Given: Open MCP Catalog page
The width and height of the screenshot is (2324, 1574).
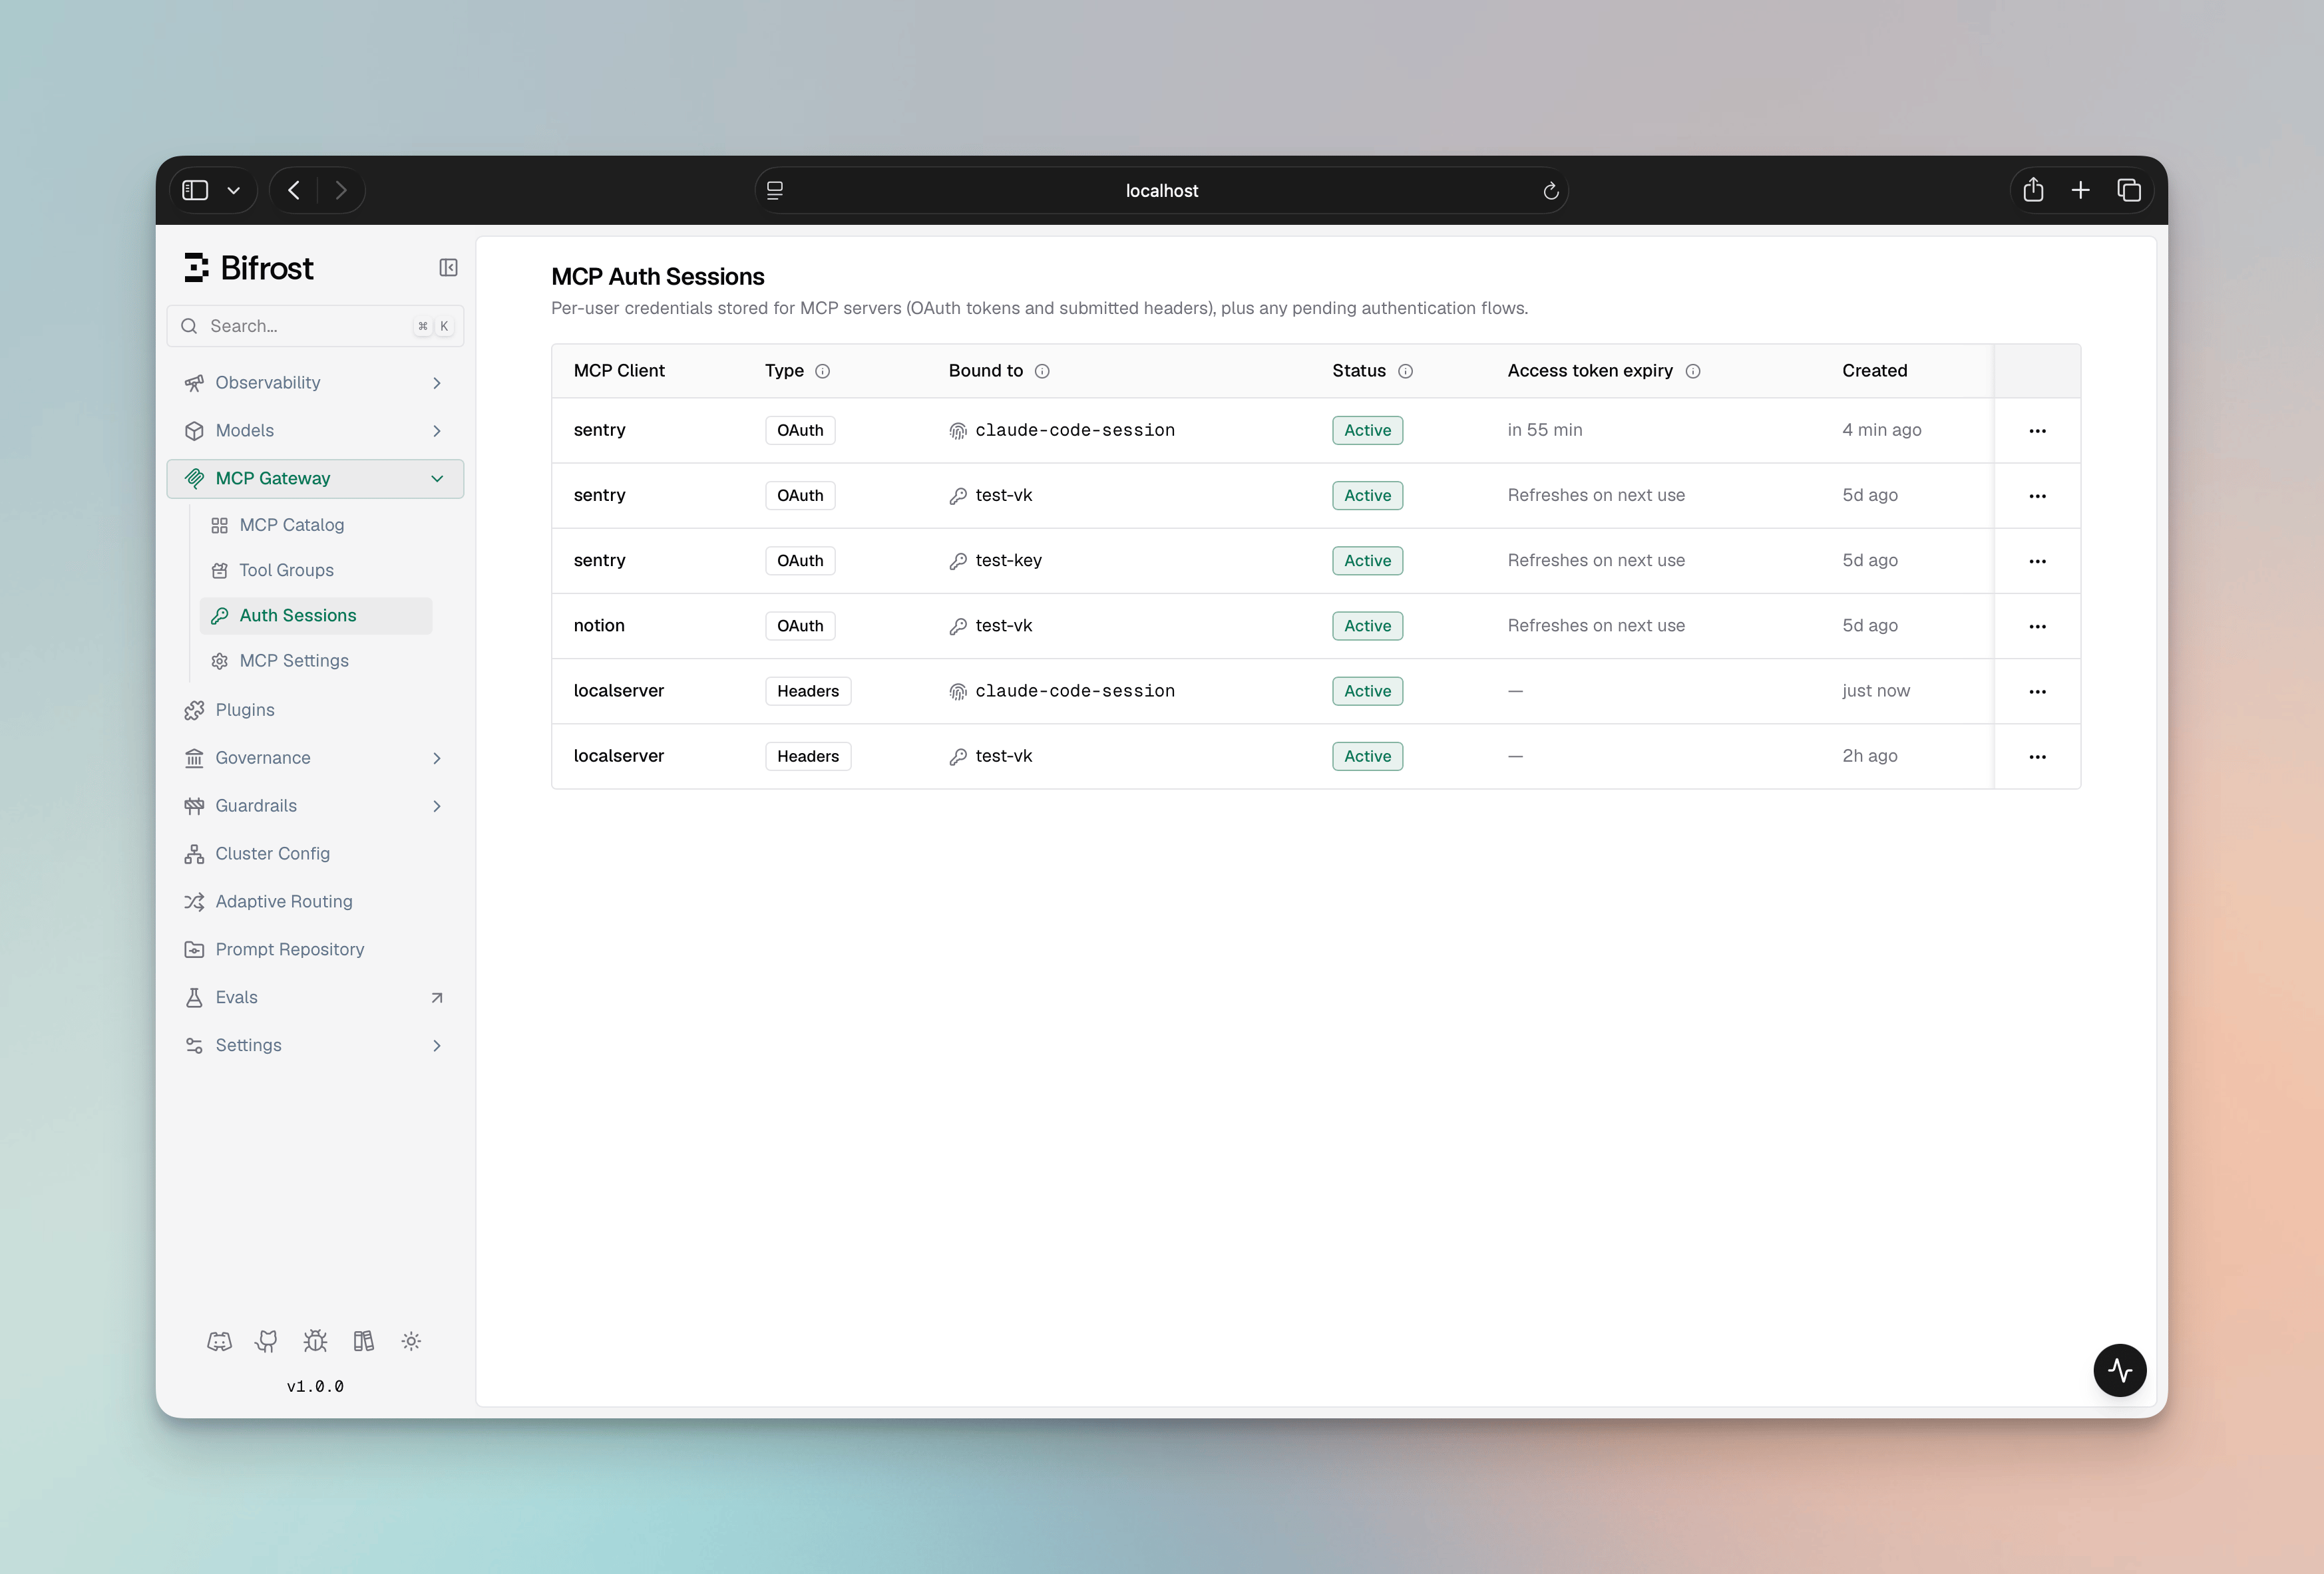Looking at the screenshot, I should click(x=316, y=525).
